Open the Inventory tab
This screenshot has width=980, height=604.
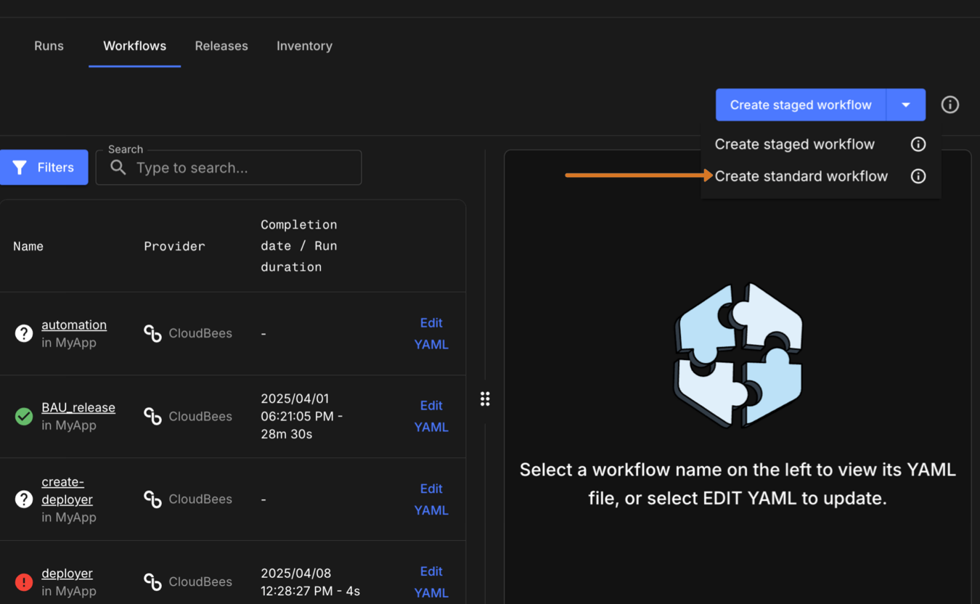click(x=304, y=46)
